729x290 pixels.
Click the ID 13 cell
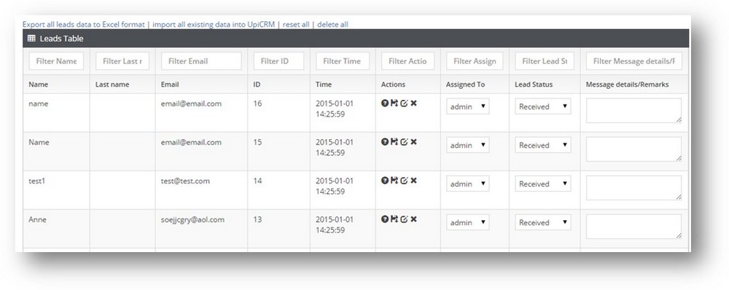coord(257,220)
